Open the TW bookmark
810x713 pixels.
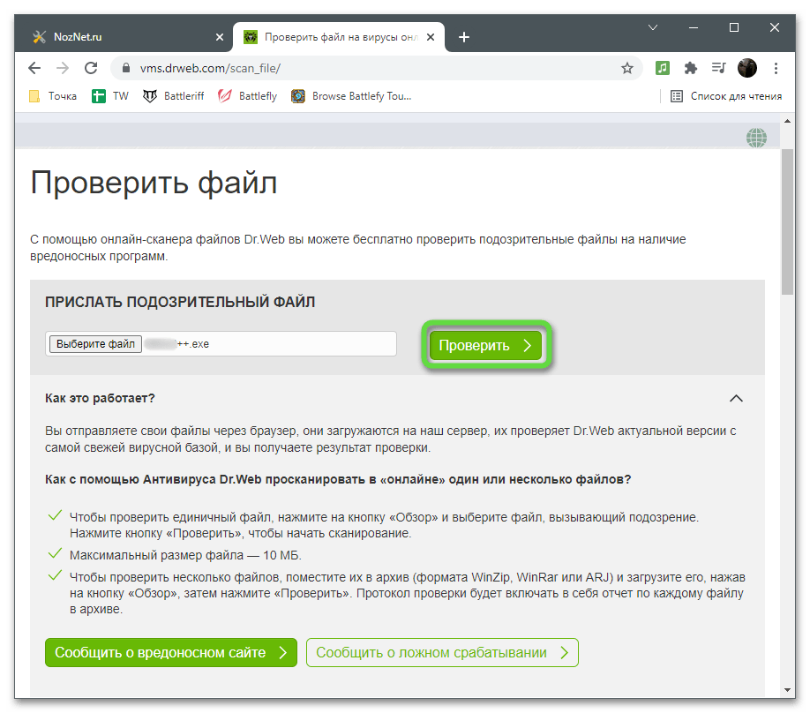click(x=110, y=96)
